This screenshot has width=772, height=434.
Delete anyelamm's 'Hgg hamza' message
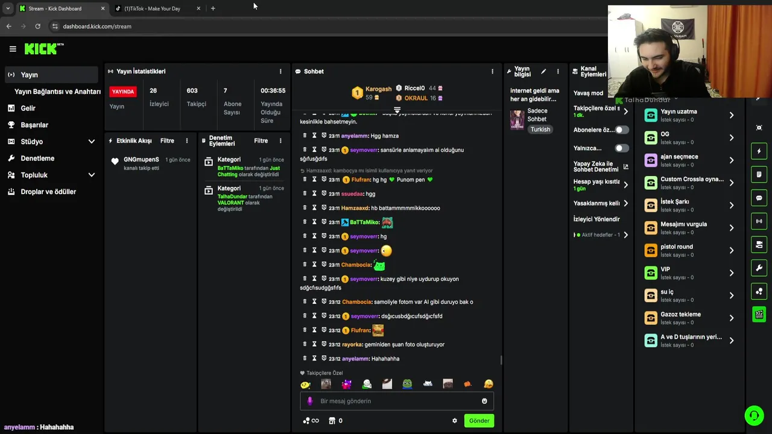[305, 136]
